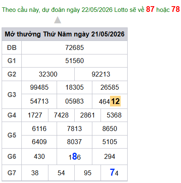
Task: Click the G7 row label
Action: pos(12,173)
